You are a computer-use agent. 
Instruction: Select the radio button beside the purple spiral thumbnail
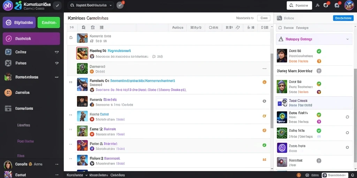pos(347,147)
